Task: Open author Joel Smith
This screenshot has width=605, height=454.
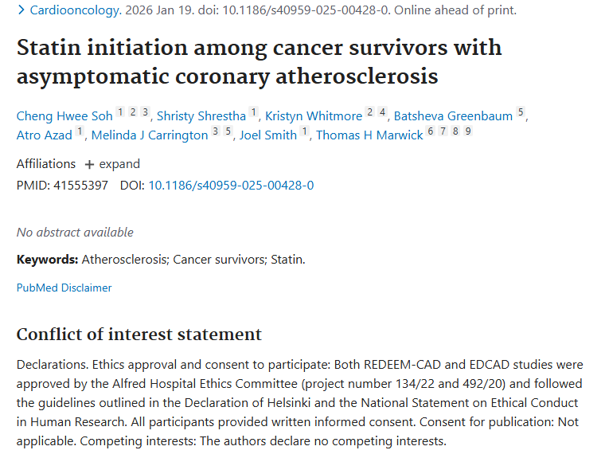Action: (x=268, y=135)
